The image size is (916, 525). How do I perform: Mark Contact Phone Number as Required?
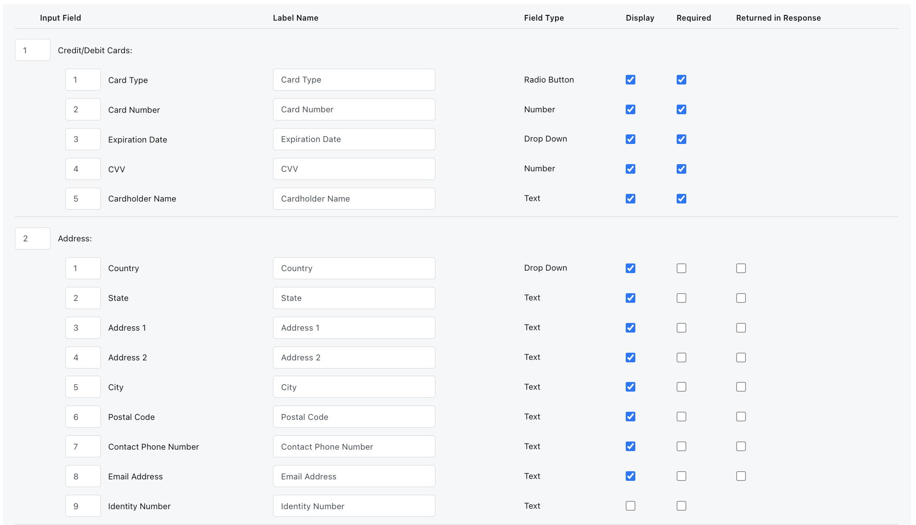click(x=681, y=446)
